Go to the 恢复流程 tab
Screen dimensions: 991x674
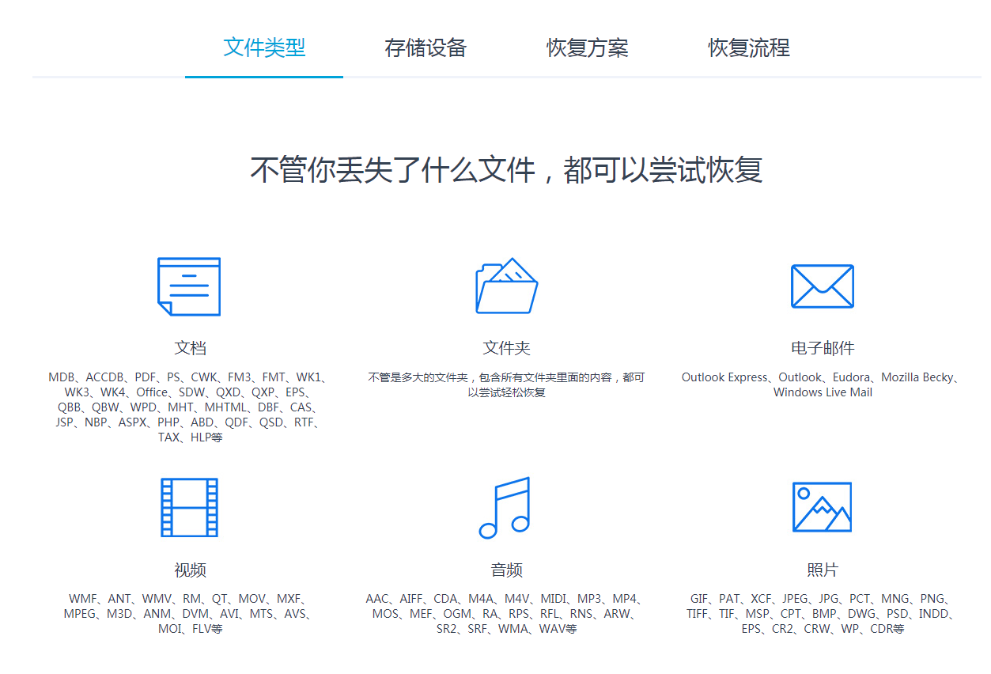[748, 48]
